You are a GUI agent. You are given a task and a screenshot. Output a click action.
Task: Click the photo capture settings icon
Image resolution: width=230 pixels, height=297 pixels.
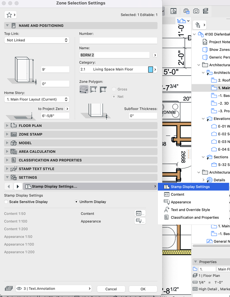pos(186,11)
